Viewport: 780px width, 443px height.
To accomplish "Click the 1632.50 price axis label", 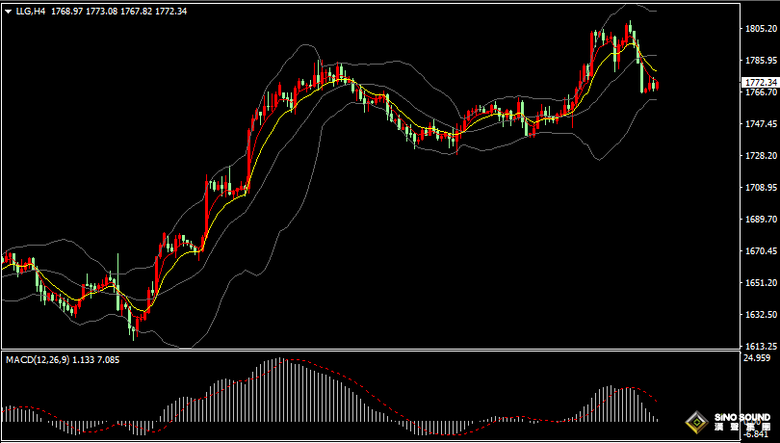I will 761,315.
